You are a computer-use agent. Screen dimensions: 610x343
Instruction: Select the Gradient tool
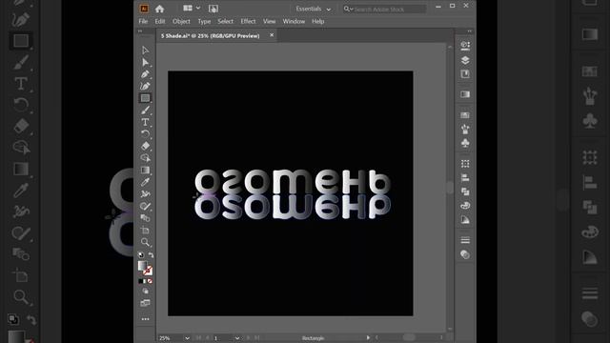click(x=145, y=170)
